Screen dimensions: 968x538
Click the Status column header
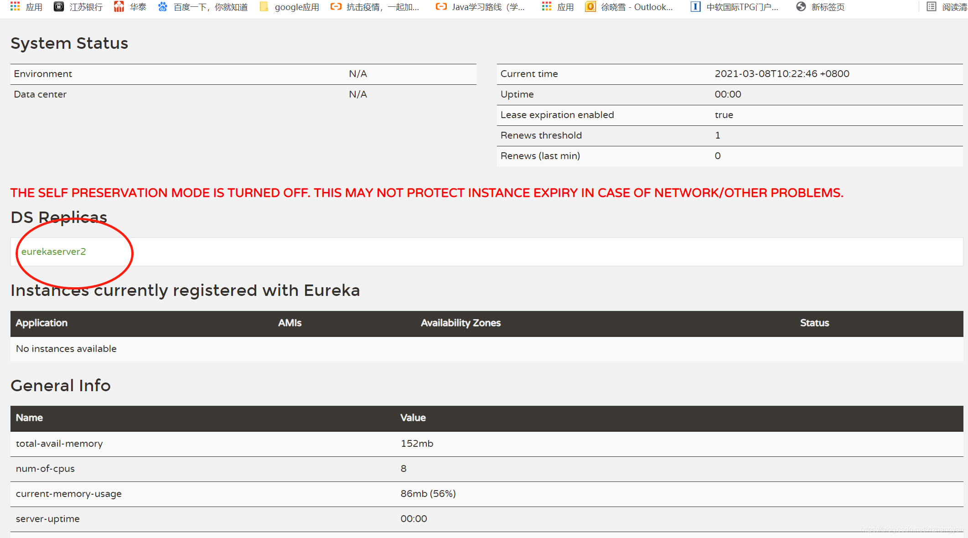click(x=814, y=323)
